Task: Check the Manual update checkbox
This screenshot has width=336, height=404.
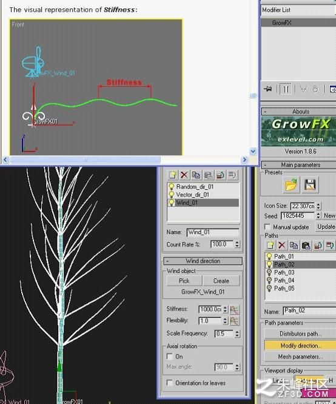Action: [267, 227]
